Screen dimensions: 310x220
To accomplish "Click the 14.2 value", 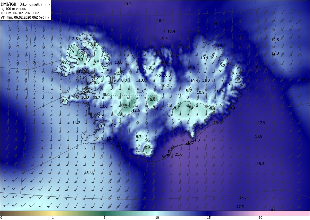I will pyautogui.click(x=158, y=108).
